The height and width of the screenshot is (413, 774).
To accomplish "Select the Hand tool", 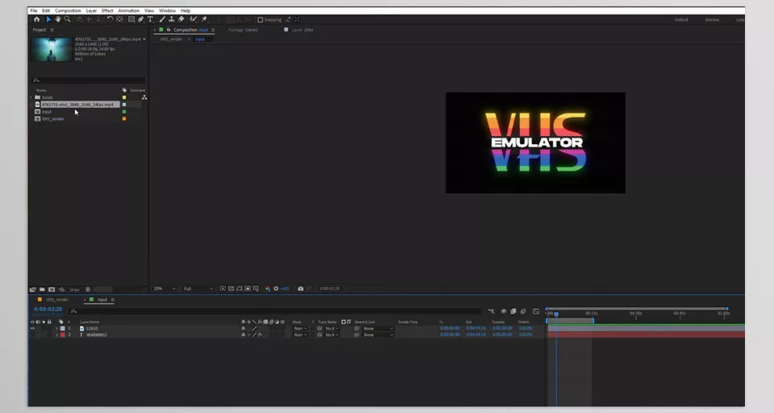I will [58, 19].
